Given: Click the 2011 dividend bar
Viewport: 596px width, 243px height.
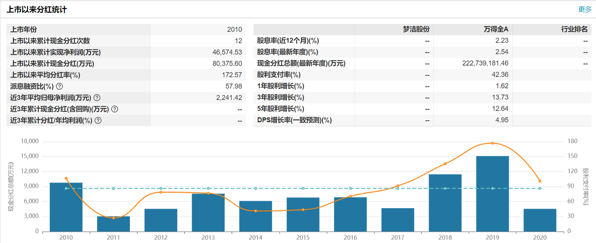Looking at the screenshot, I should coord(113,224).
